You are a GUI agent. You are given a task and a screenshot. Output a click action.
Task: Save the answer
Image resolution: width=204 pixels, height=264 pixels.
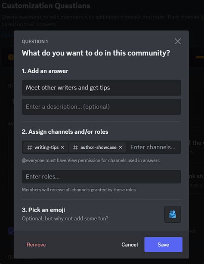(163, 245)
